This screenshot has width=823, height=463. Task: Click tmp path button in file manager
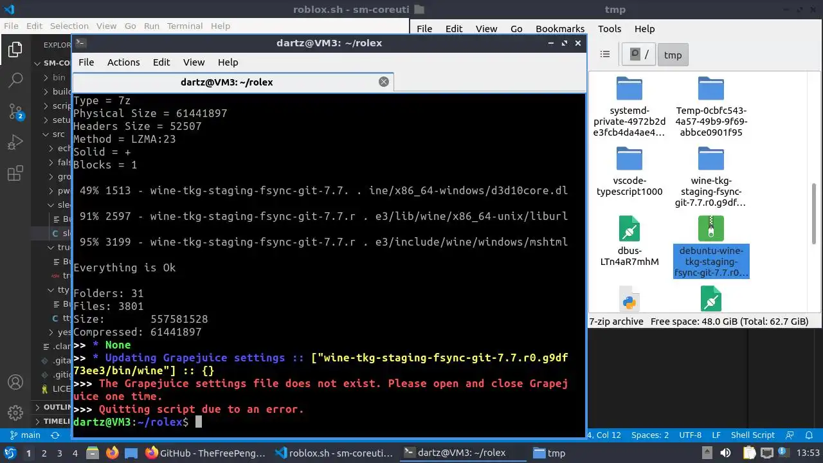(x=673, y=55)
